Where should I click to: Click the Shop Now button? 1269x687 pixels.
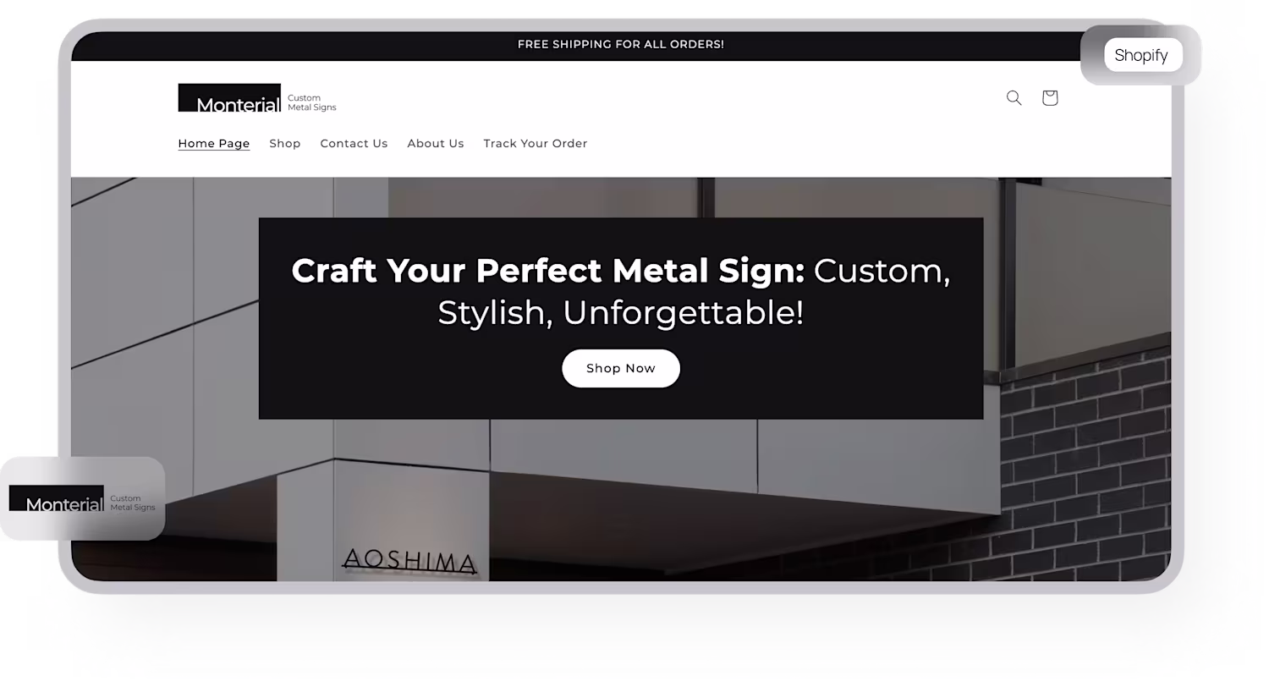(x=621, y=368)
